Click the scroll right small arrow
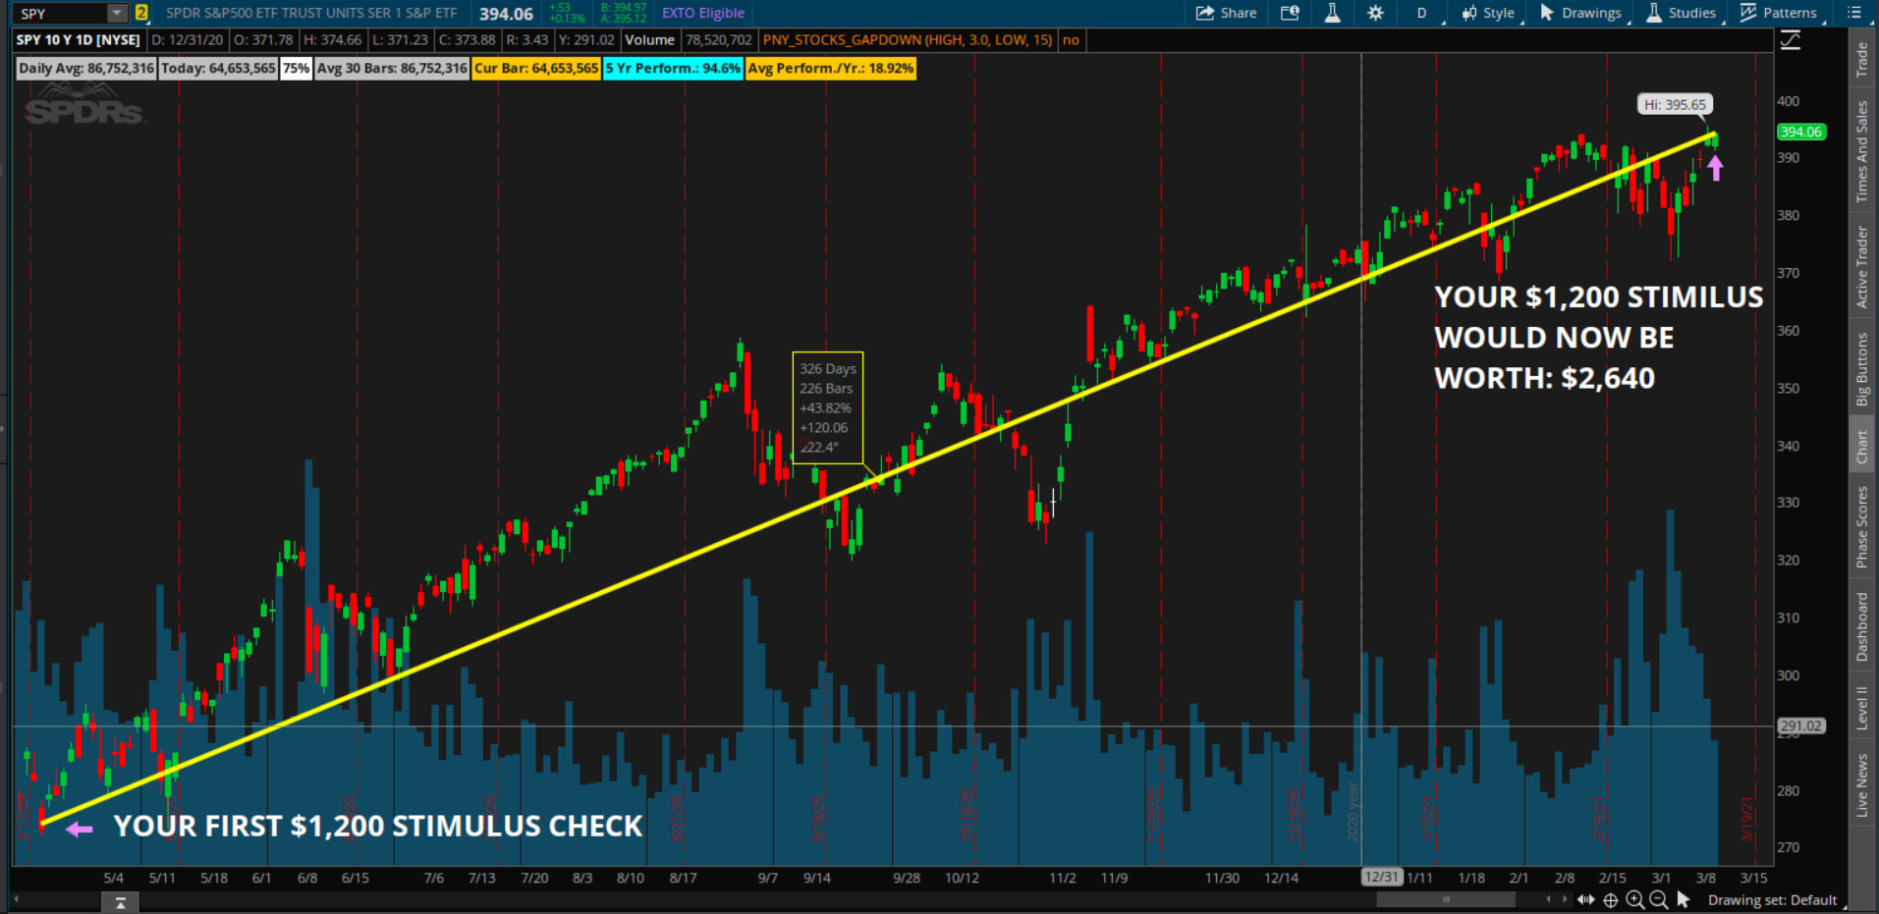This screenshot has height=914, width=1879. point(1564,899)
